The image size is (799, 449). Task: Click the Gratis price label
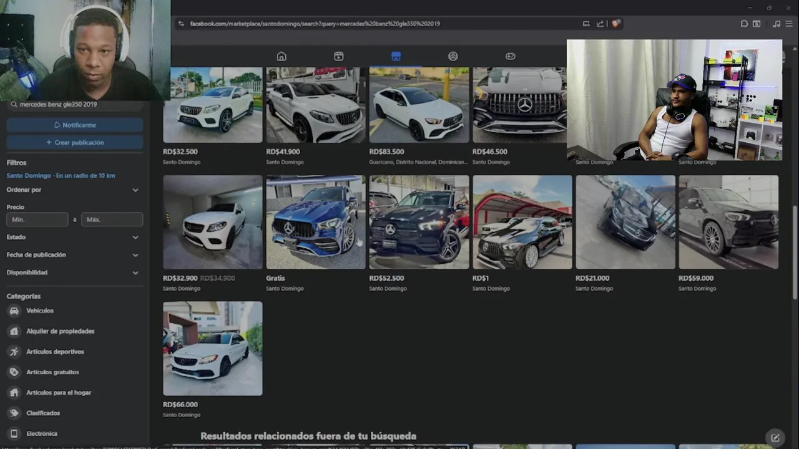point(275,278)
